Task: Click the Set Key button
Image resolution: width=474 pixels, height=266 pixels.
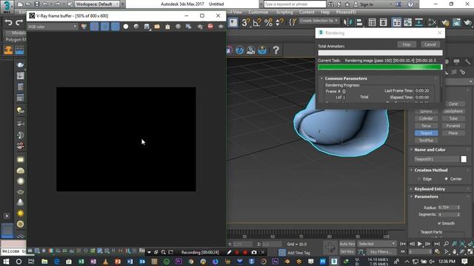Action: tap(347, 251)
